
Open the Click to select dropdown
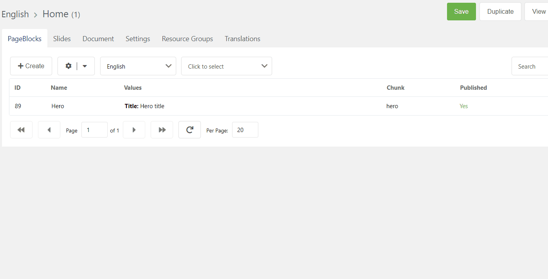click(227, 66)
